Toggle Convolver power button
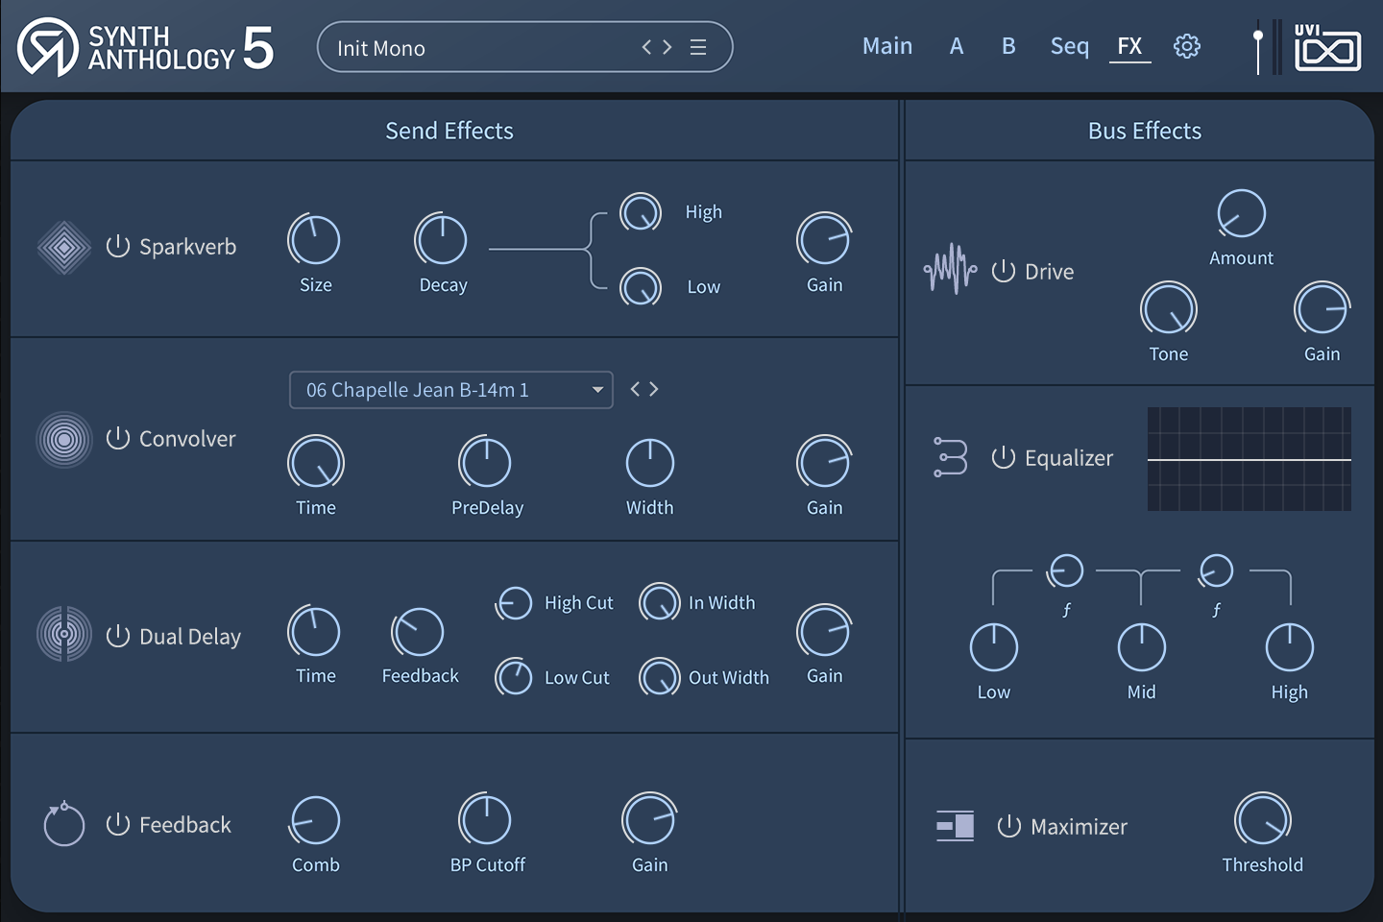Image resolution: width=1383 pixels, height=922 pixels. 117,438
